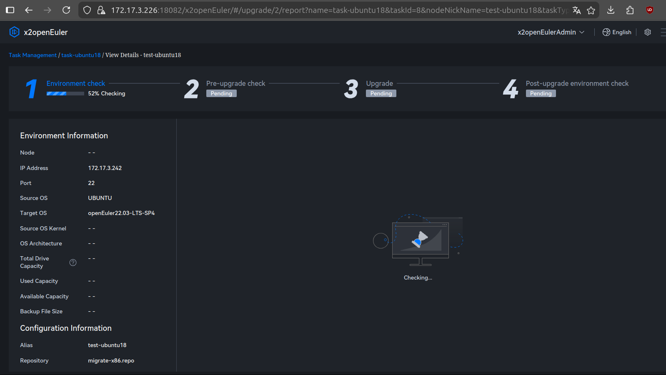Select the Pre-upgrade check step

pyautogui.click(x=235, y=83)
